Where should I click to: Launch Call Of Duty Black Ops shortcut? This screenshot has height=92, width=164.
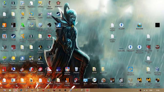coord(67,80)
